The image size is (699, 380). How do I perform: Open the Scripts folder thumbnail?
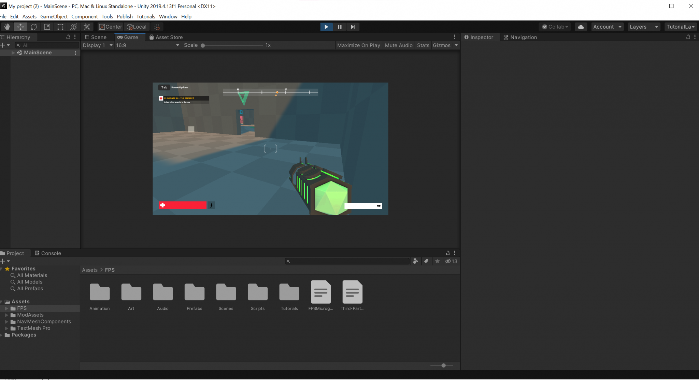[257, 293]
